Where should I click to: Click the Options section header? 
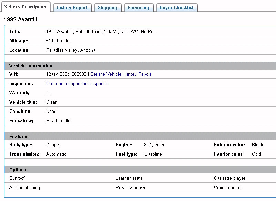tap(18, 170)
